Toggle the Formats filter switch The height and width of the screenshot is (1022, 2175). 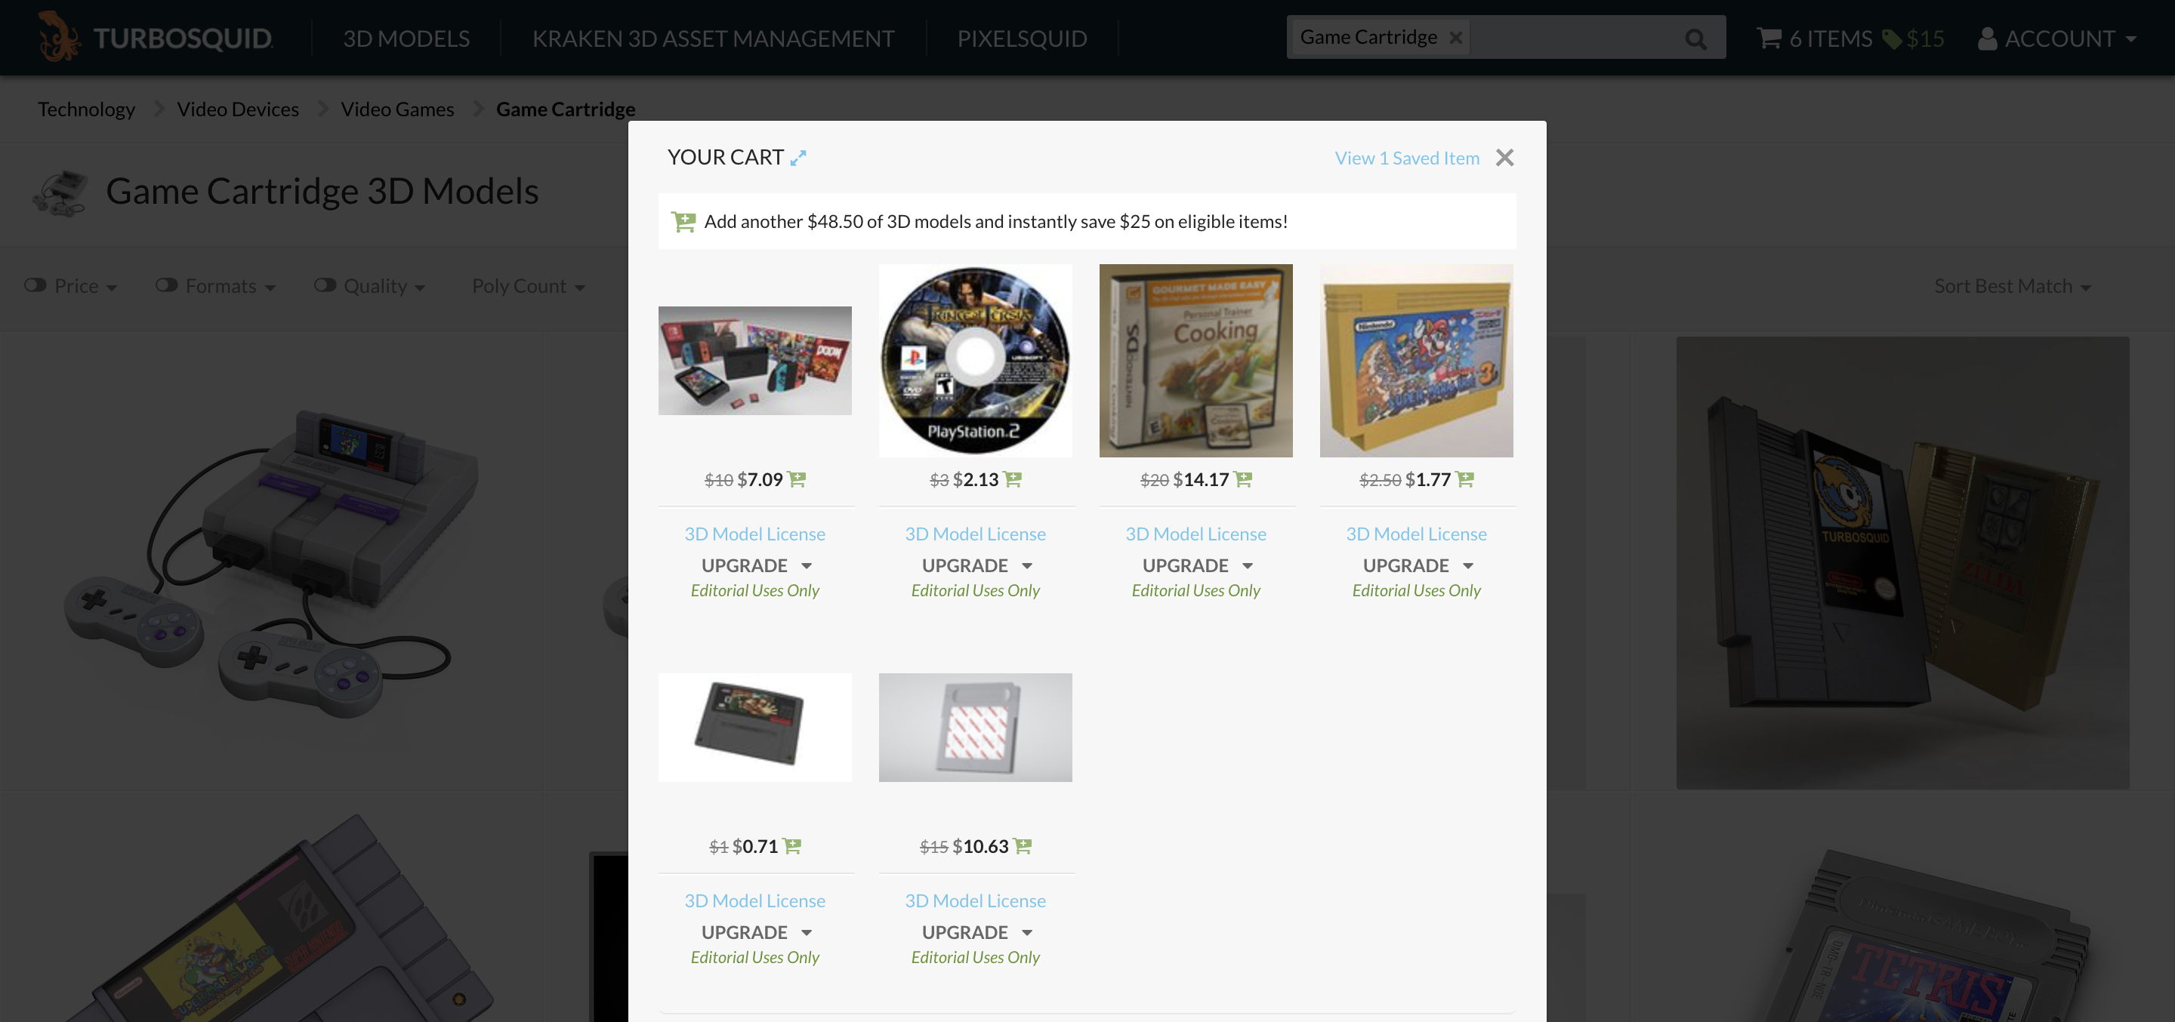(166, 285)
